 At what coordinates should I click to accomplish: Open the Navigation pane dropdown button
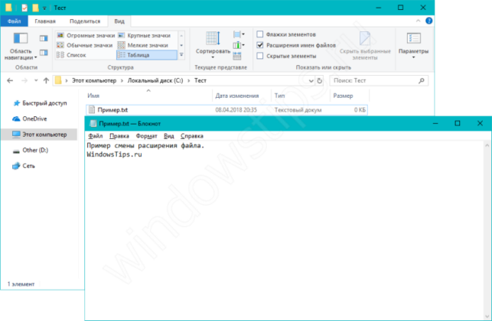tap(21, 46)
